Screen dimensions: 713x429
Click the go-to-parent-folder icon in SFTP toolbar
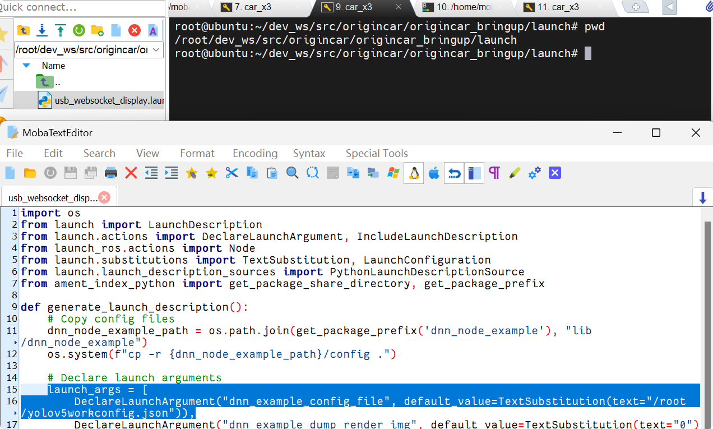point(23,30)
